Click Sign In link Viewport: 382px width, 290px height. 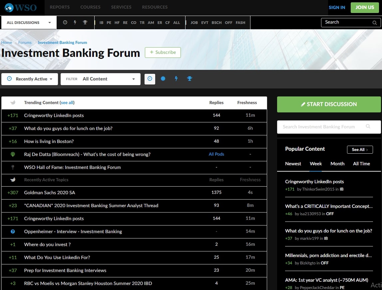pos(337,8)
